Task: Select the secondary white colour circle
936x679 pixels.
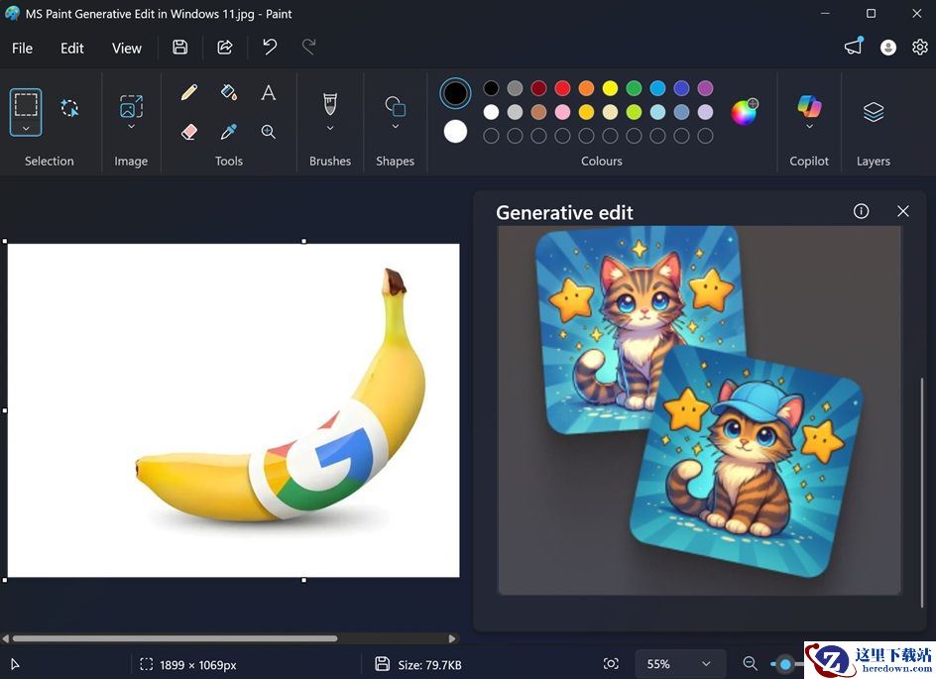Action: (x=455, y=131)
